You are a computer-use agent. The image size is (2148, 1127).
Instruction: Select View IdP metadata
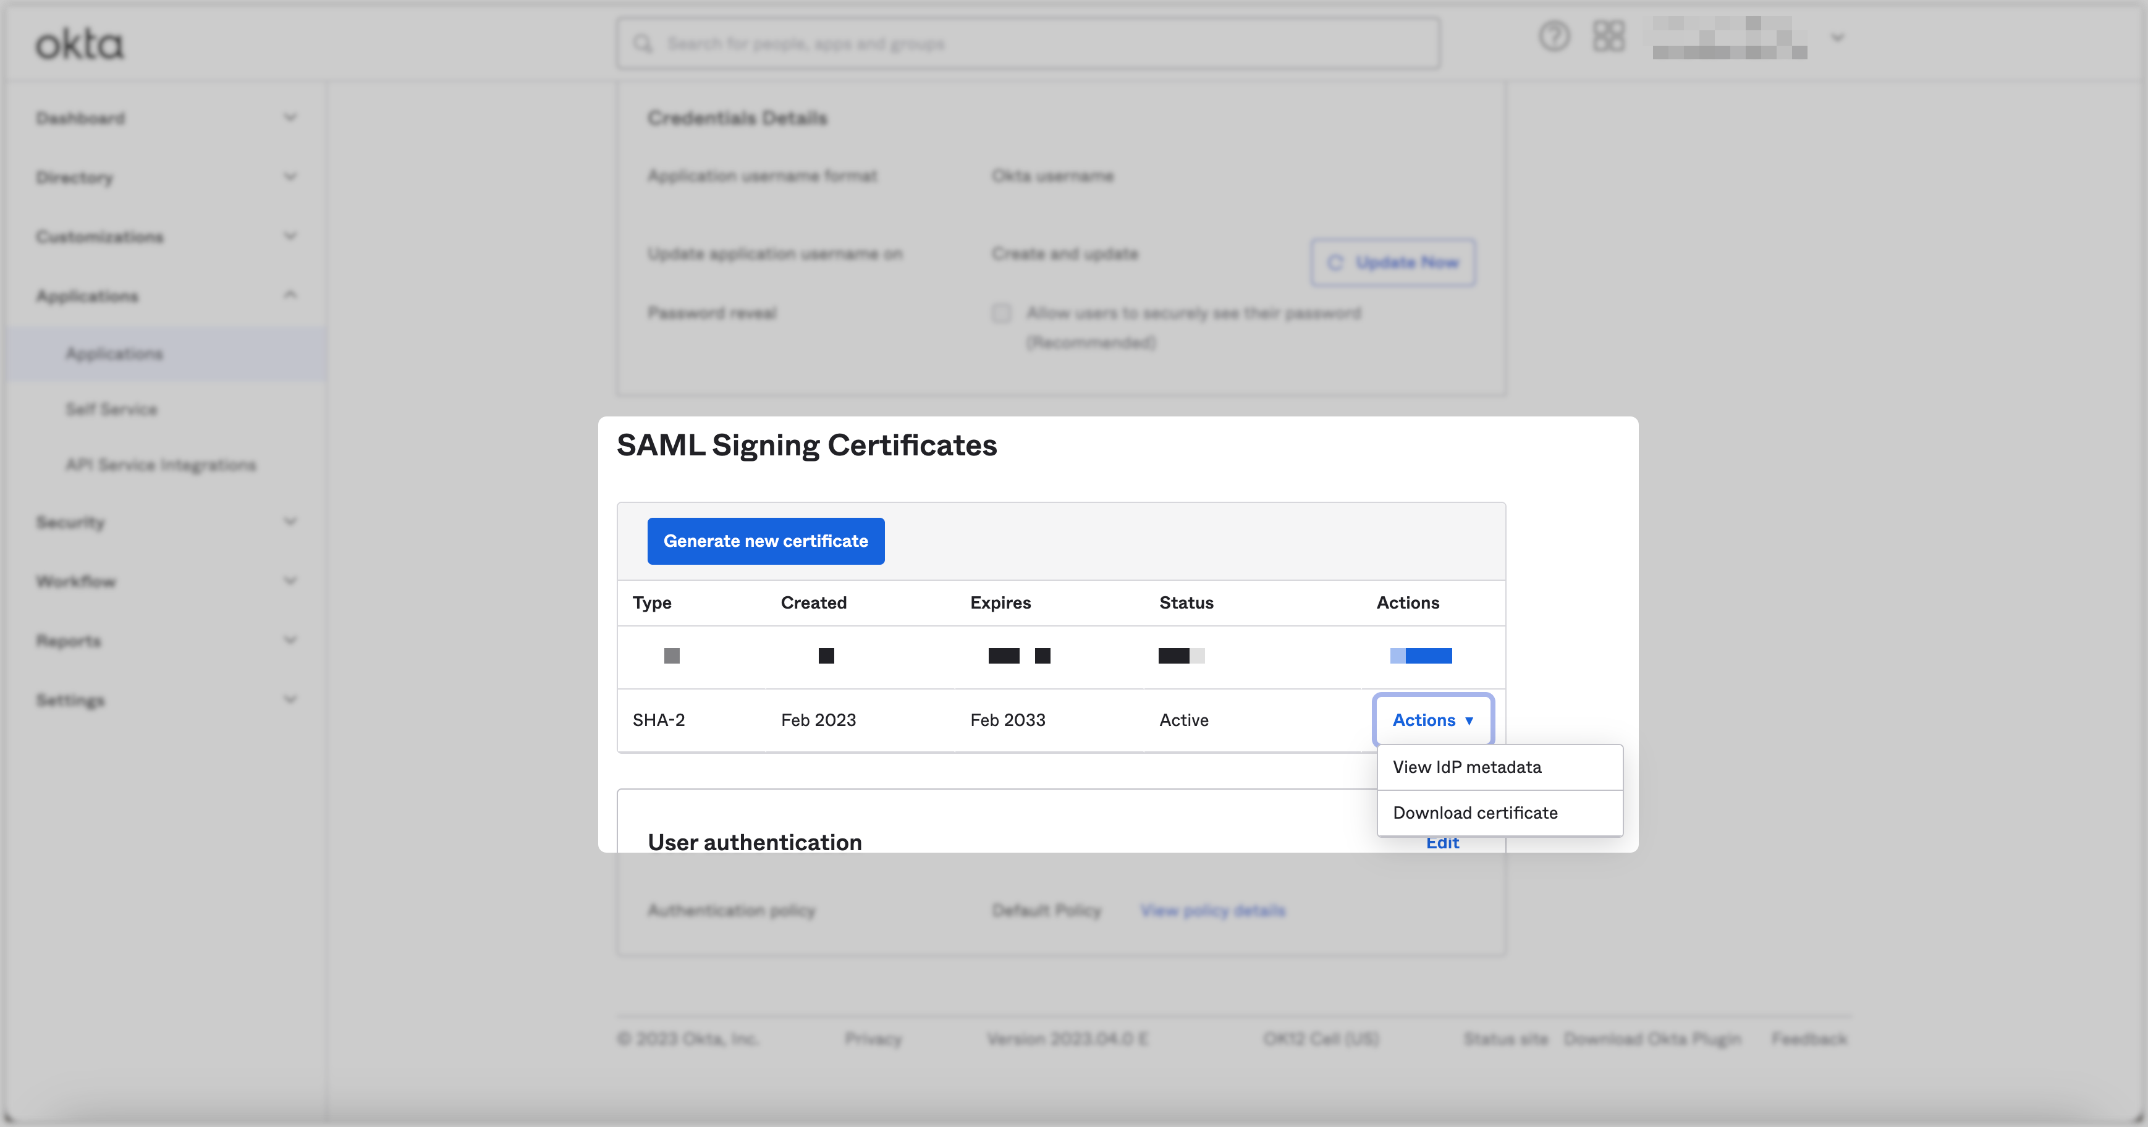tap(1467, 767)
